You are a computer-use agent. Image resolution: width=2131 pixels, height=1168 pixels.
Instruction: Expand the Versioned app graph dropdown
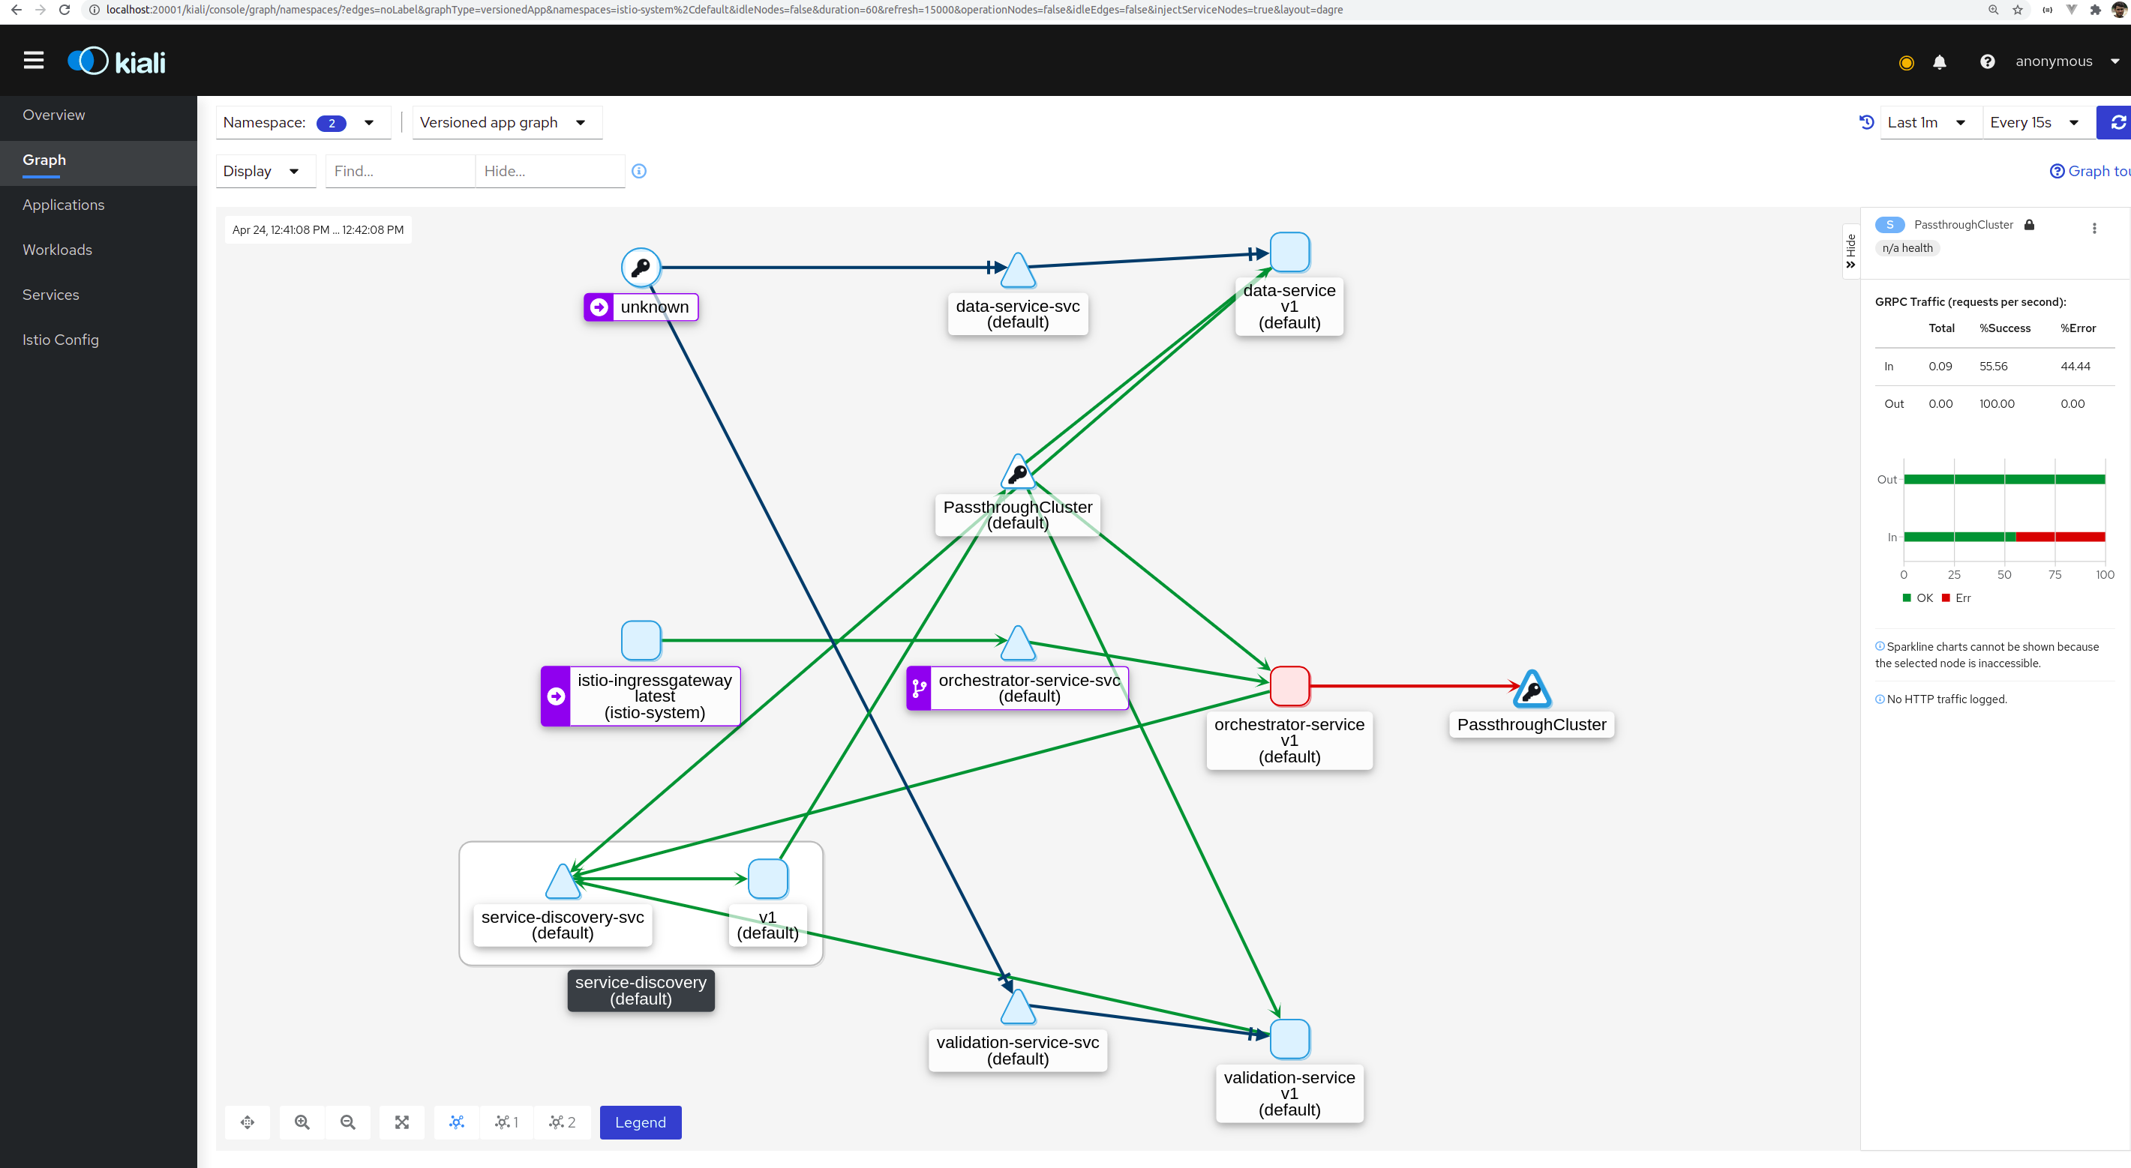[506, 122]
